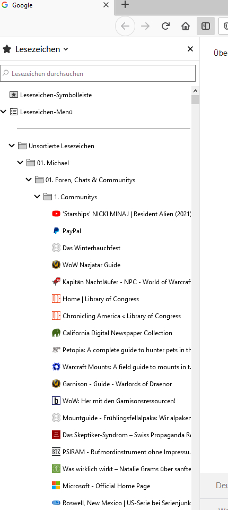
Task: Go to home page via house icon
Action: pos(186,26)
